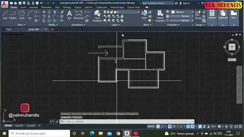Click in the command line input
Viewport: 244px width, 137px height.
tap(127, 121)
